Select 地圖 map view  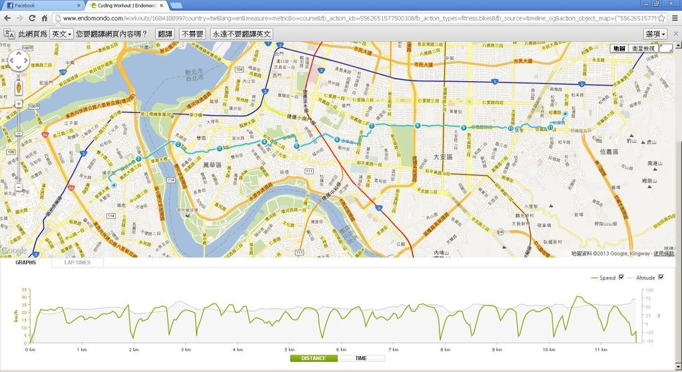tap(619, 49)
